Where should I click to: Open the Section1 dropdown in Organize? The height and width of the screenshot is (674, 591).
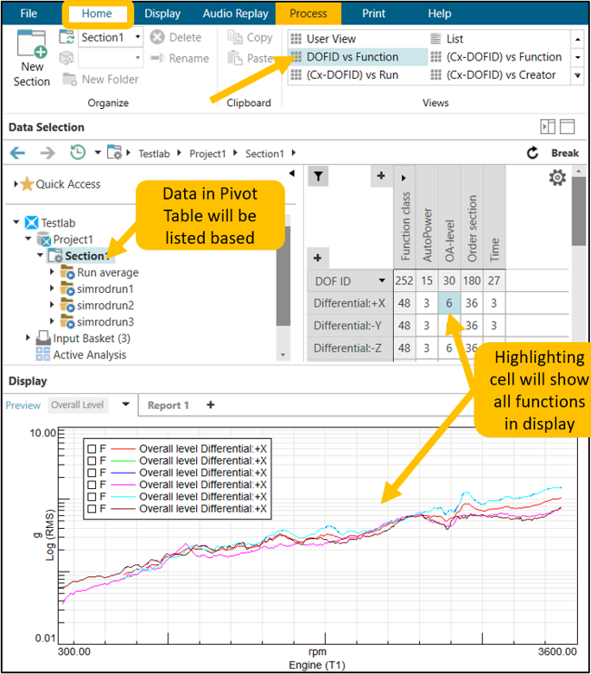coord(137,37)
